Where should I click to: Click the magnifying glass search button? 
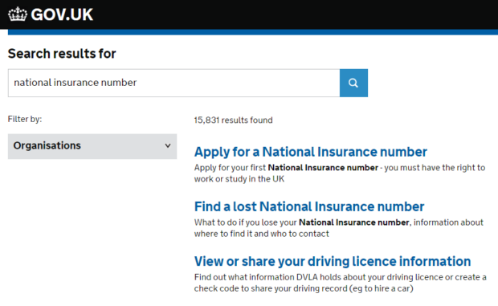(353, 83)
